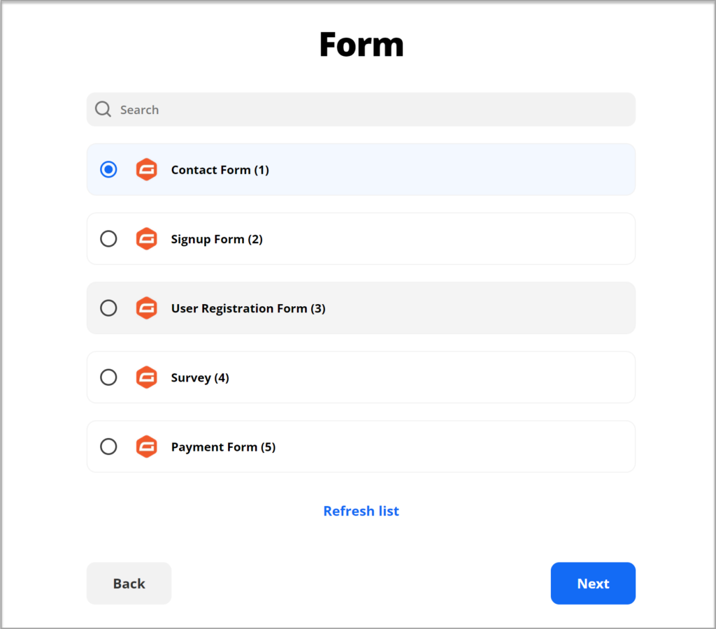The height and width of the screenshot is (629, 716).
Task: Click the Survey (4) label text
Action: tap(200, 378)
